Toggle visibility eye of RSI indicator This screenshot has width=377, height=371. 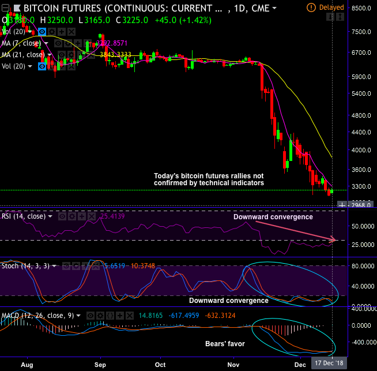coord(62,216)
